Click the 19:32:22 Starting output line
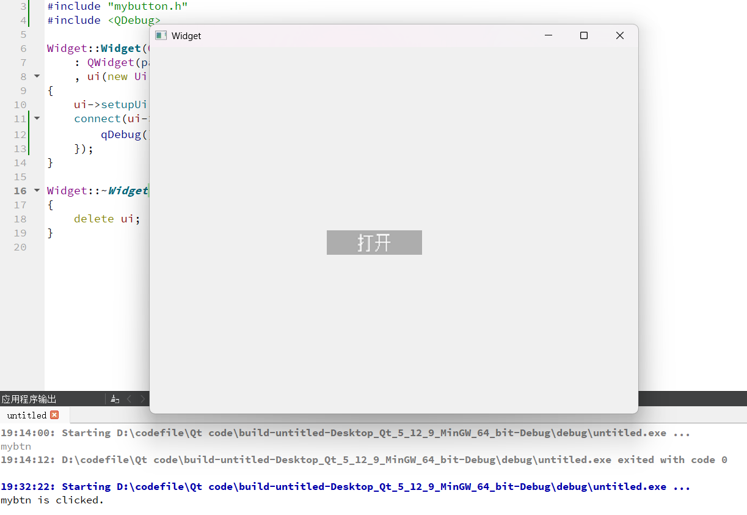This screenshot has height=515, width=747. point(346,486)
